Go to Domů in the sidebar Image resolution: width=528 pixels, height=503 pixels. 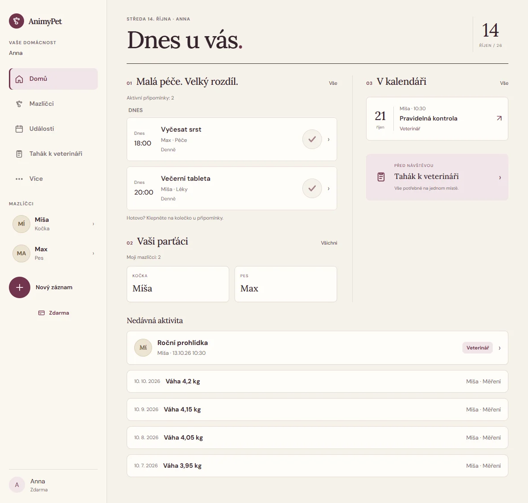[x=53, y=79]
